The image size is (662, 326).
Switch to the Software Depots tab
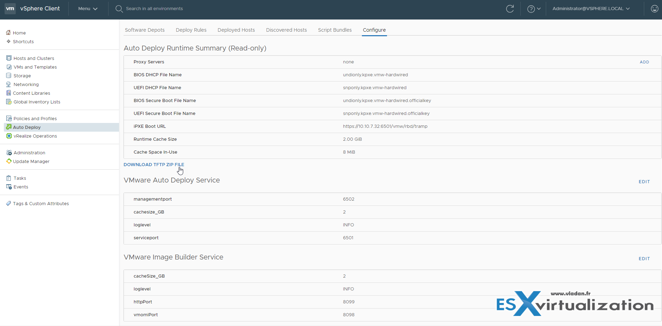(x=145, y=30)
